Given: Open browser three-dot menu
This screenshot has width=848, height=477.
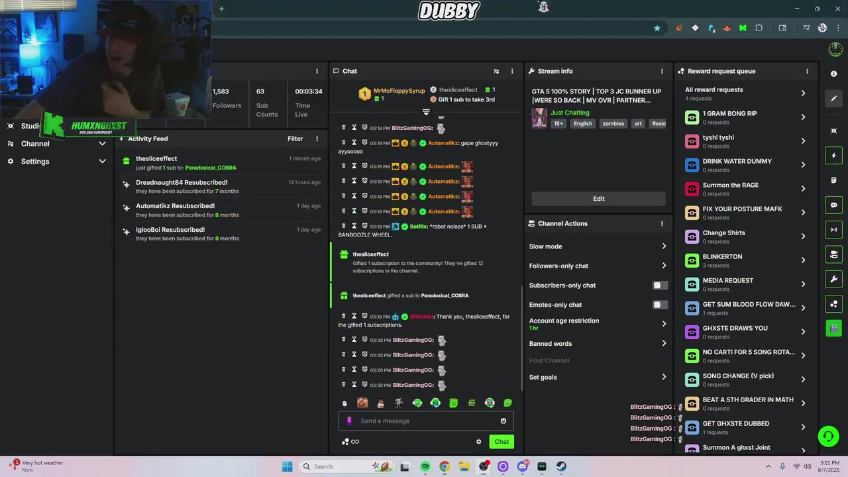Looking at the screenshot, I should point(837,28).
